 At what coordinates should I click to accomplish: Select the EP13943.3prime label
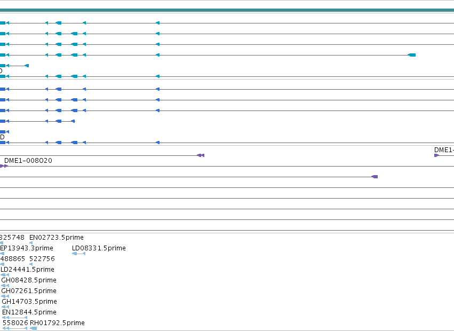point(27,248)
